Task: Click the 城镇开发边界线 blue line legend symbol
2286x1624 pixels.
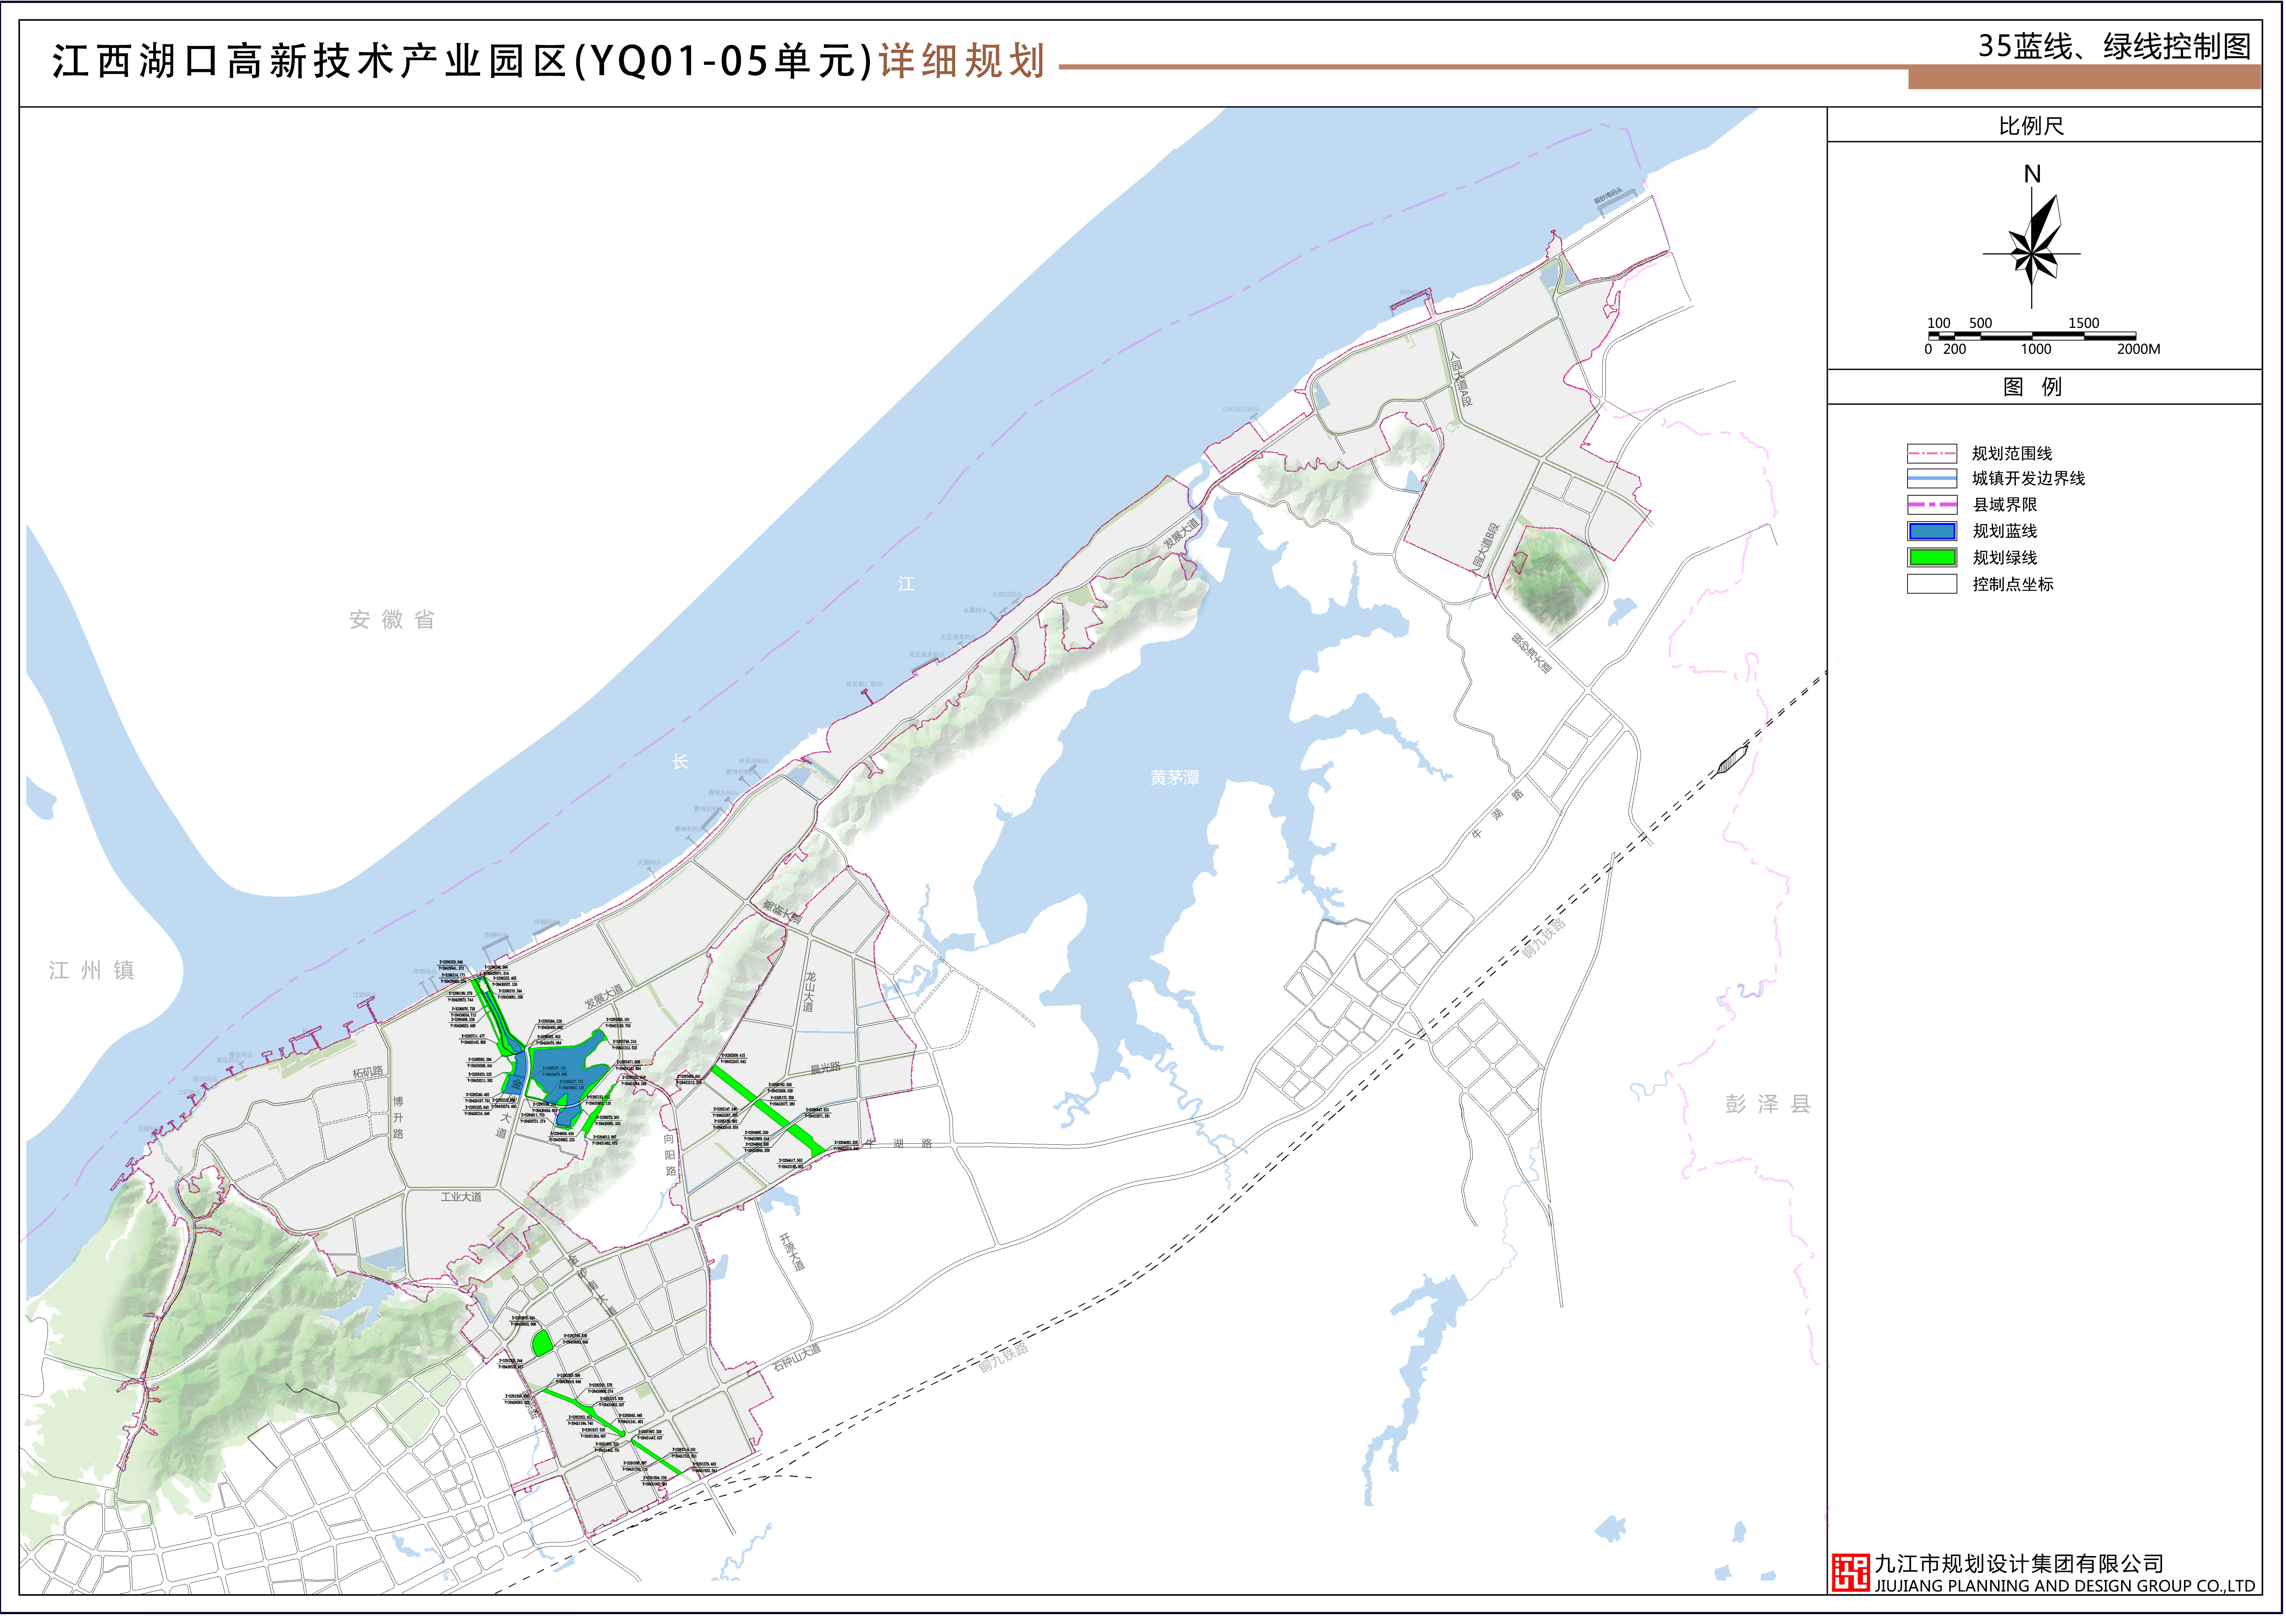Action: click(x=1931, y=478)
